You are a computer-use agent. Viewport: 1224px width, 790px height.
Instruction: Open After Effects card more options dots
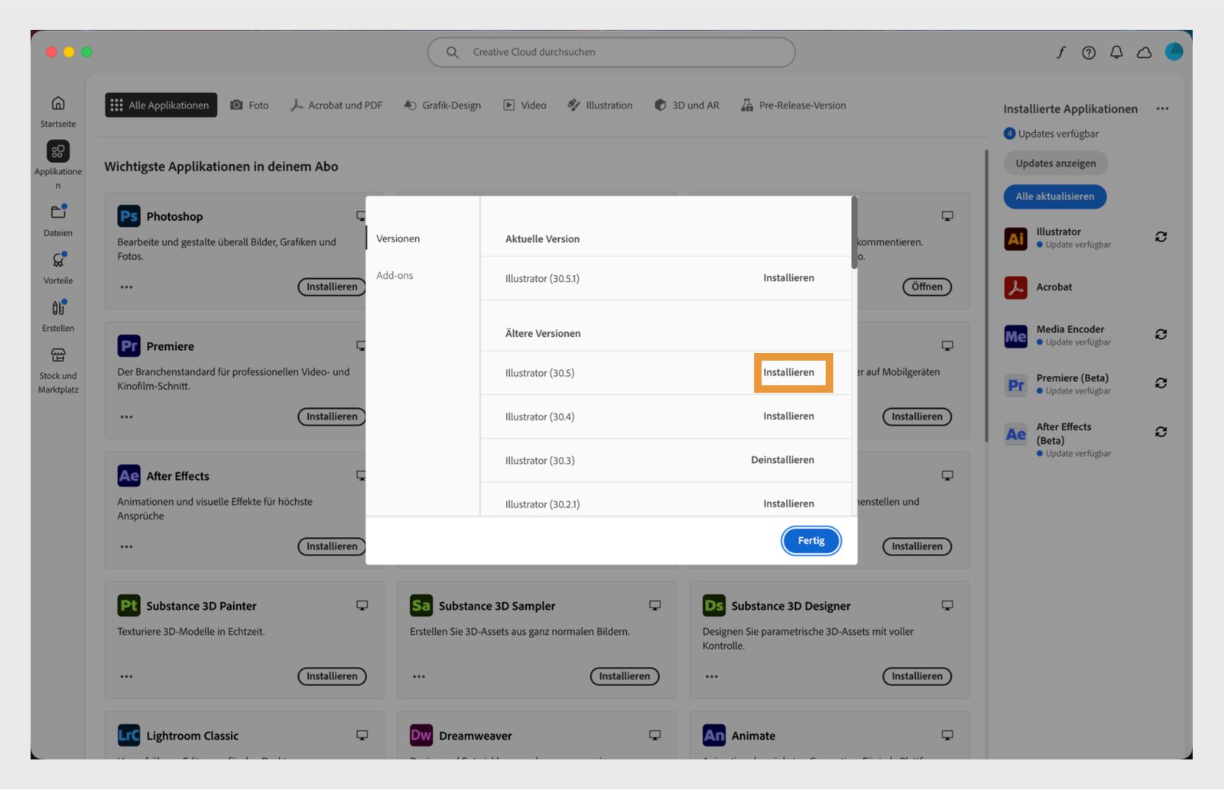pos(126,547)
